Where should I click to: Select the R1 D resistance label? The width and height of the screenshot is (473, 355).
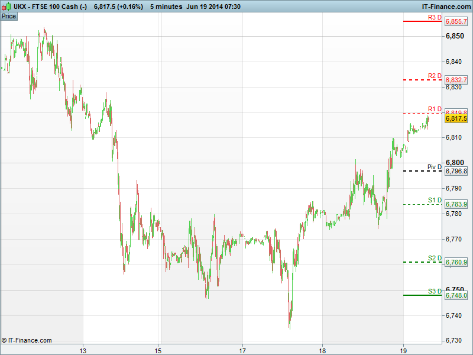(435, 109)
